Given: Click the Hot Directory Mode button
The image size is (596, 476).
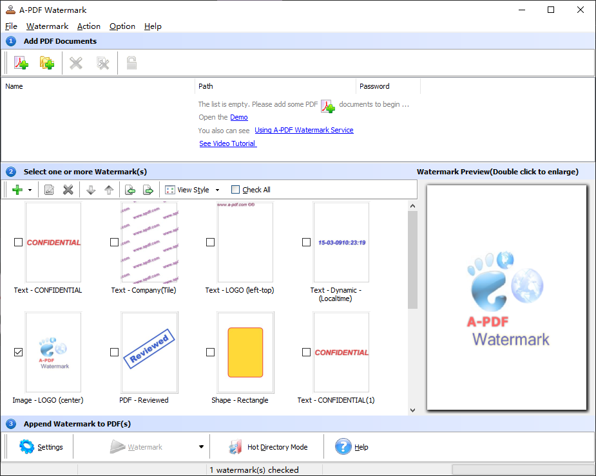Looking at the screenshot, I should (269, 447).
